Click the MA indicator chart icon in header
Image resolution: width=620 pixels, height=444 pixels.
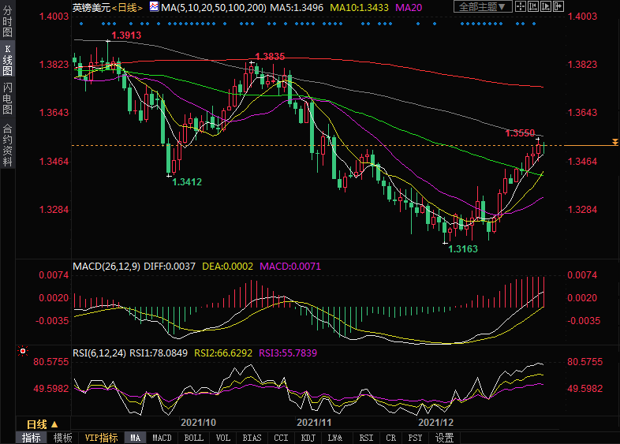pyautogui.click(x=154, y=8)
